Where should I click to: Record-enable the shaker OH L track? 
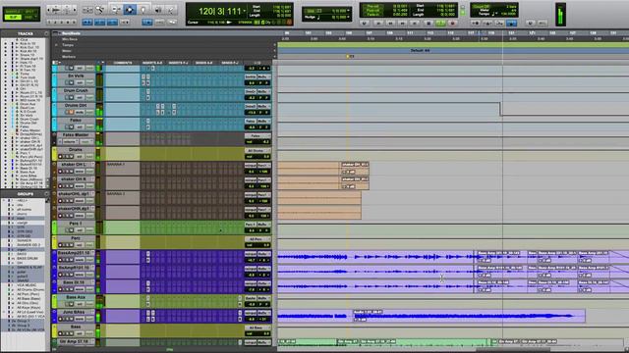click(x=61, y=172)
